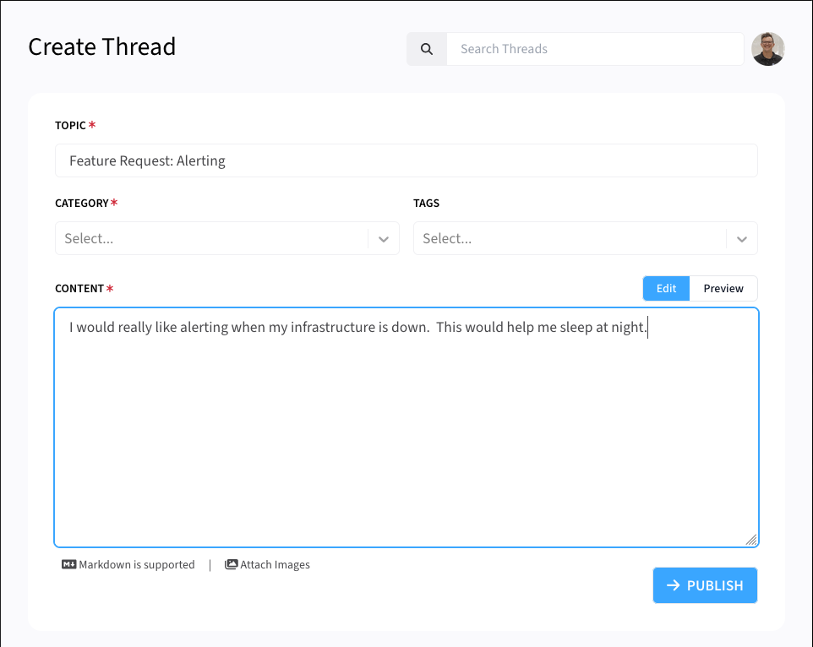Click into the Search Threads box

(594, 49)
